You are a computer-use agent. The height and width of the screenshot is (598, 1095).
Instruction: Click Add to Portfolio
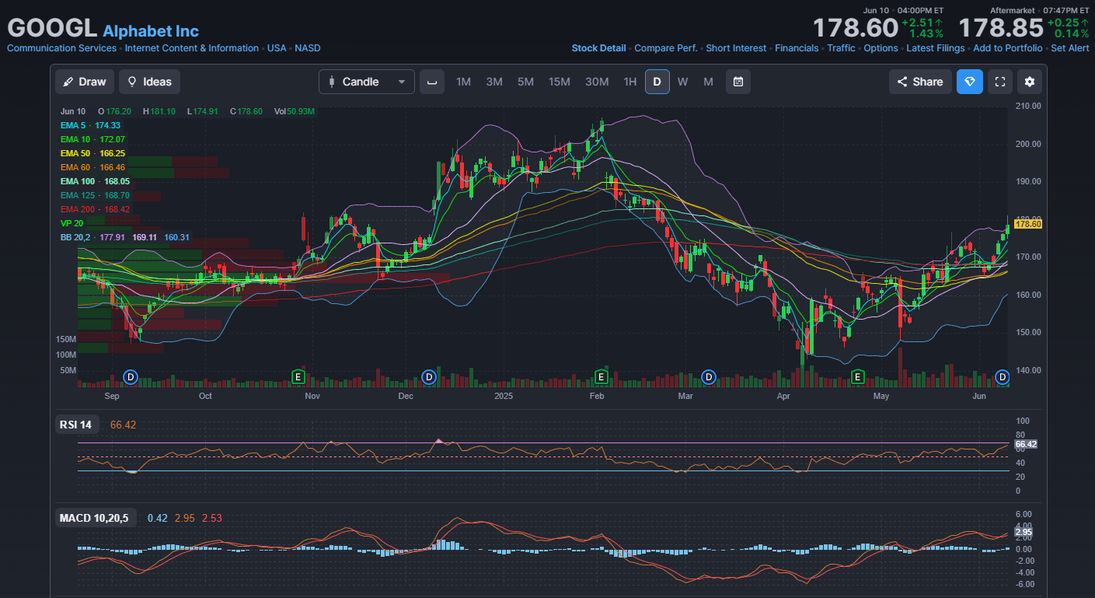click(1008, 48)
